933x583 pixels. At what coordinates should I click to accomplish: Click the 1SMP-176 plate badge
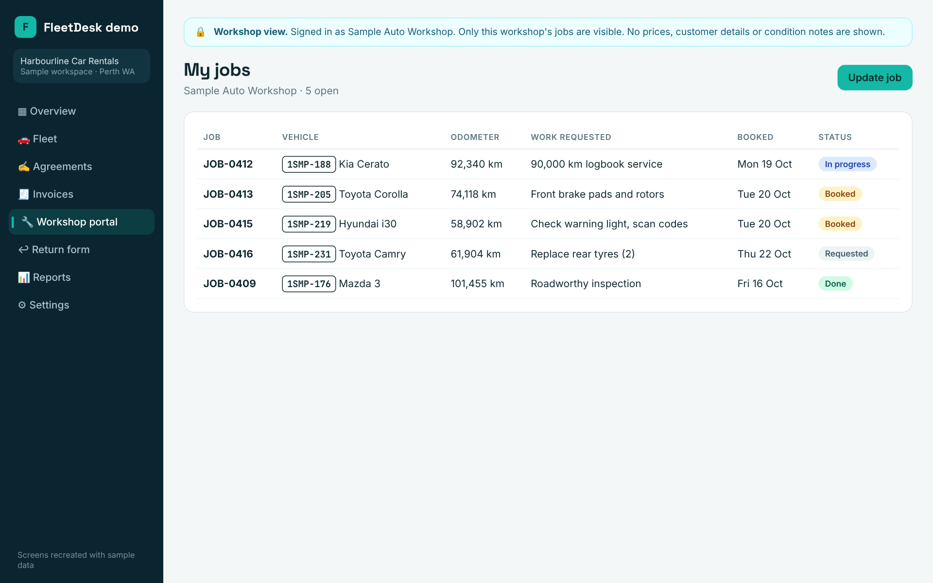(x=309, y=284)
